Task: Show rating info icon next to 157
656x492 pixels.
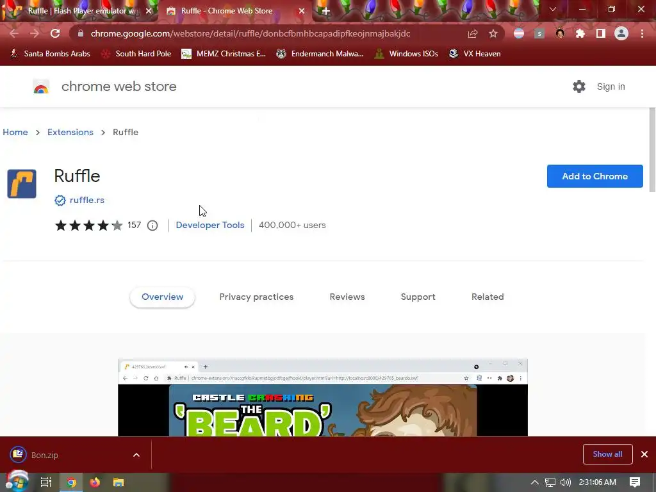Action: point(152,225)
